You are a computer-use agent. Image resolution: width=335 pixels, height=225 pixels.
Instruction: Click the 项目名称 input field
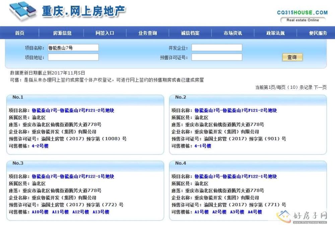(x=73, y=48)
